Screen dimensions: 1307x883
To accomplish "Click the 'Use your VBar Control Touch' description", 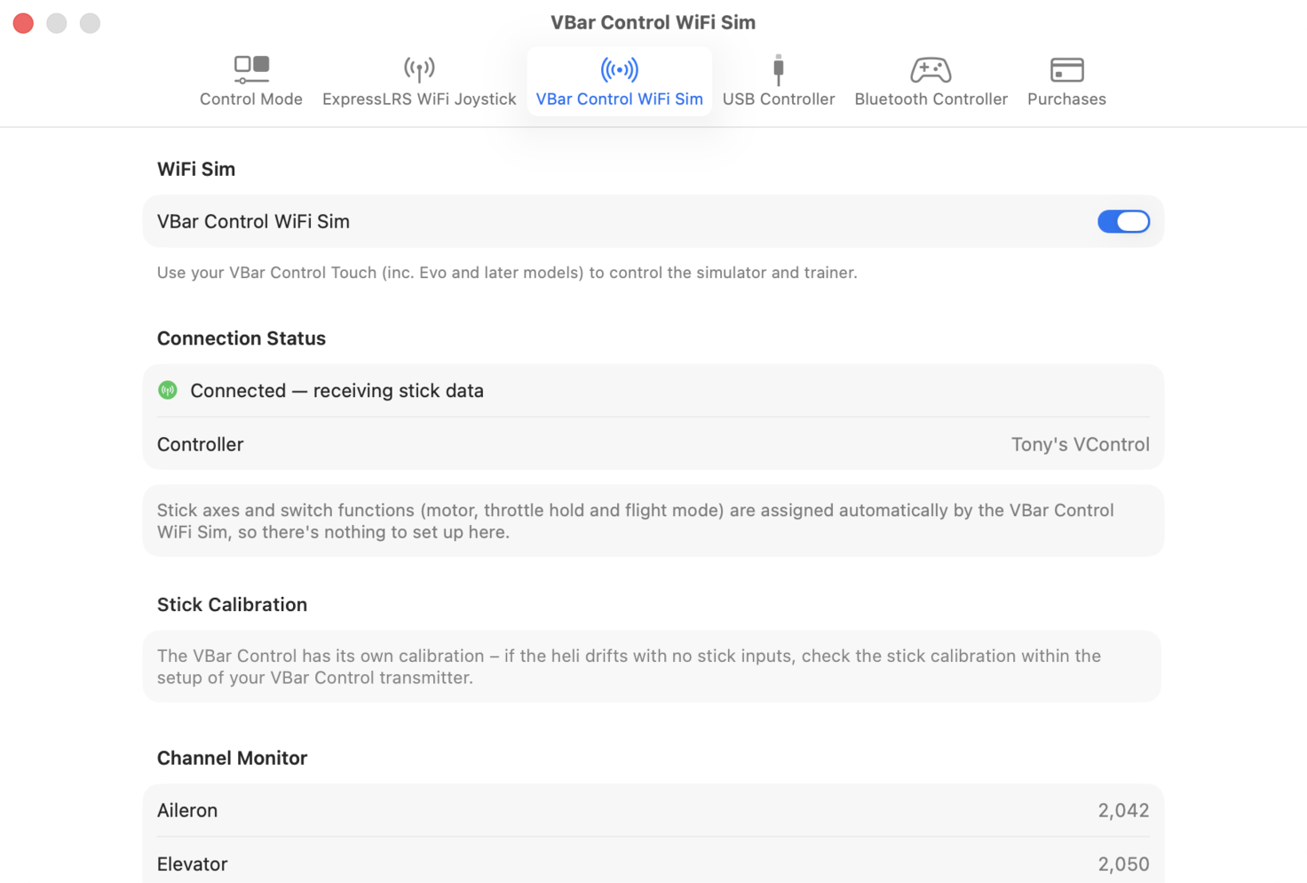I will 507,273.
